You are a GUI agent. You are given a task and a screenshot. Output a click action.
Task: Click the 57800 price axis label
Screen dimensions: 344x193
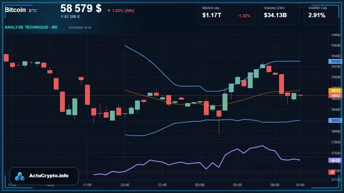pos(336,142)
